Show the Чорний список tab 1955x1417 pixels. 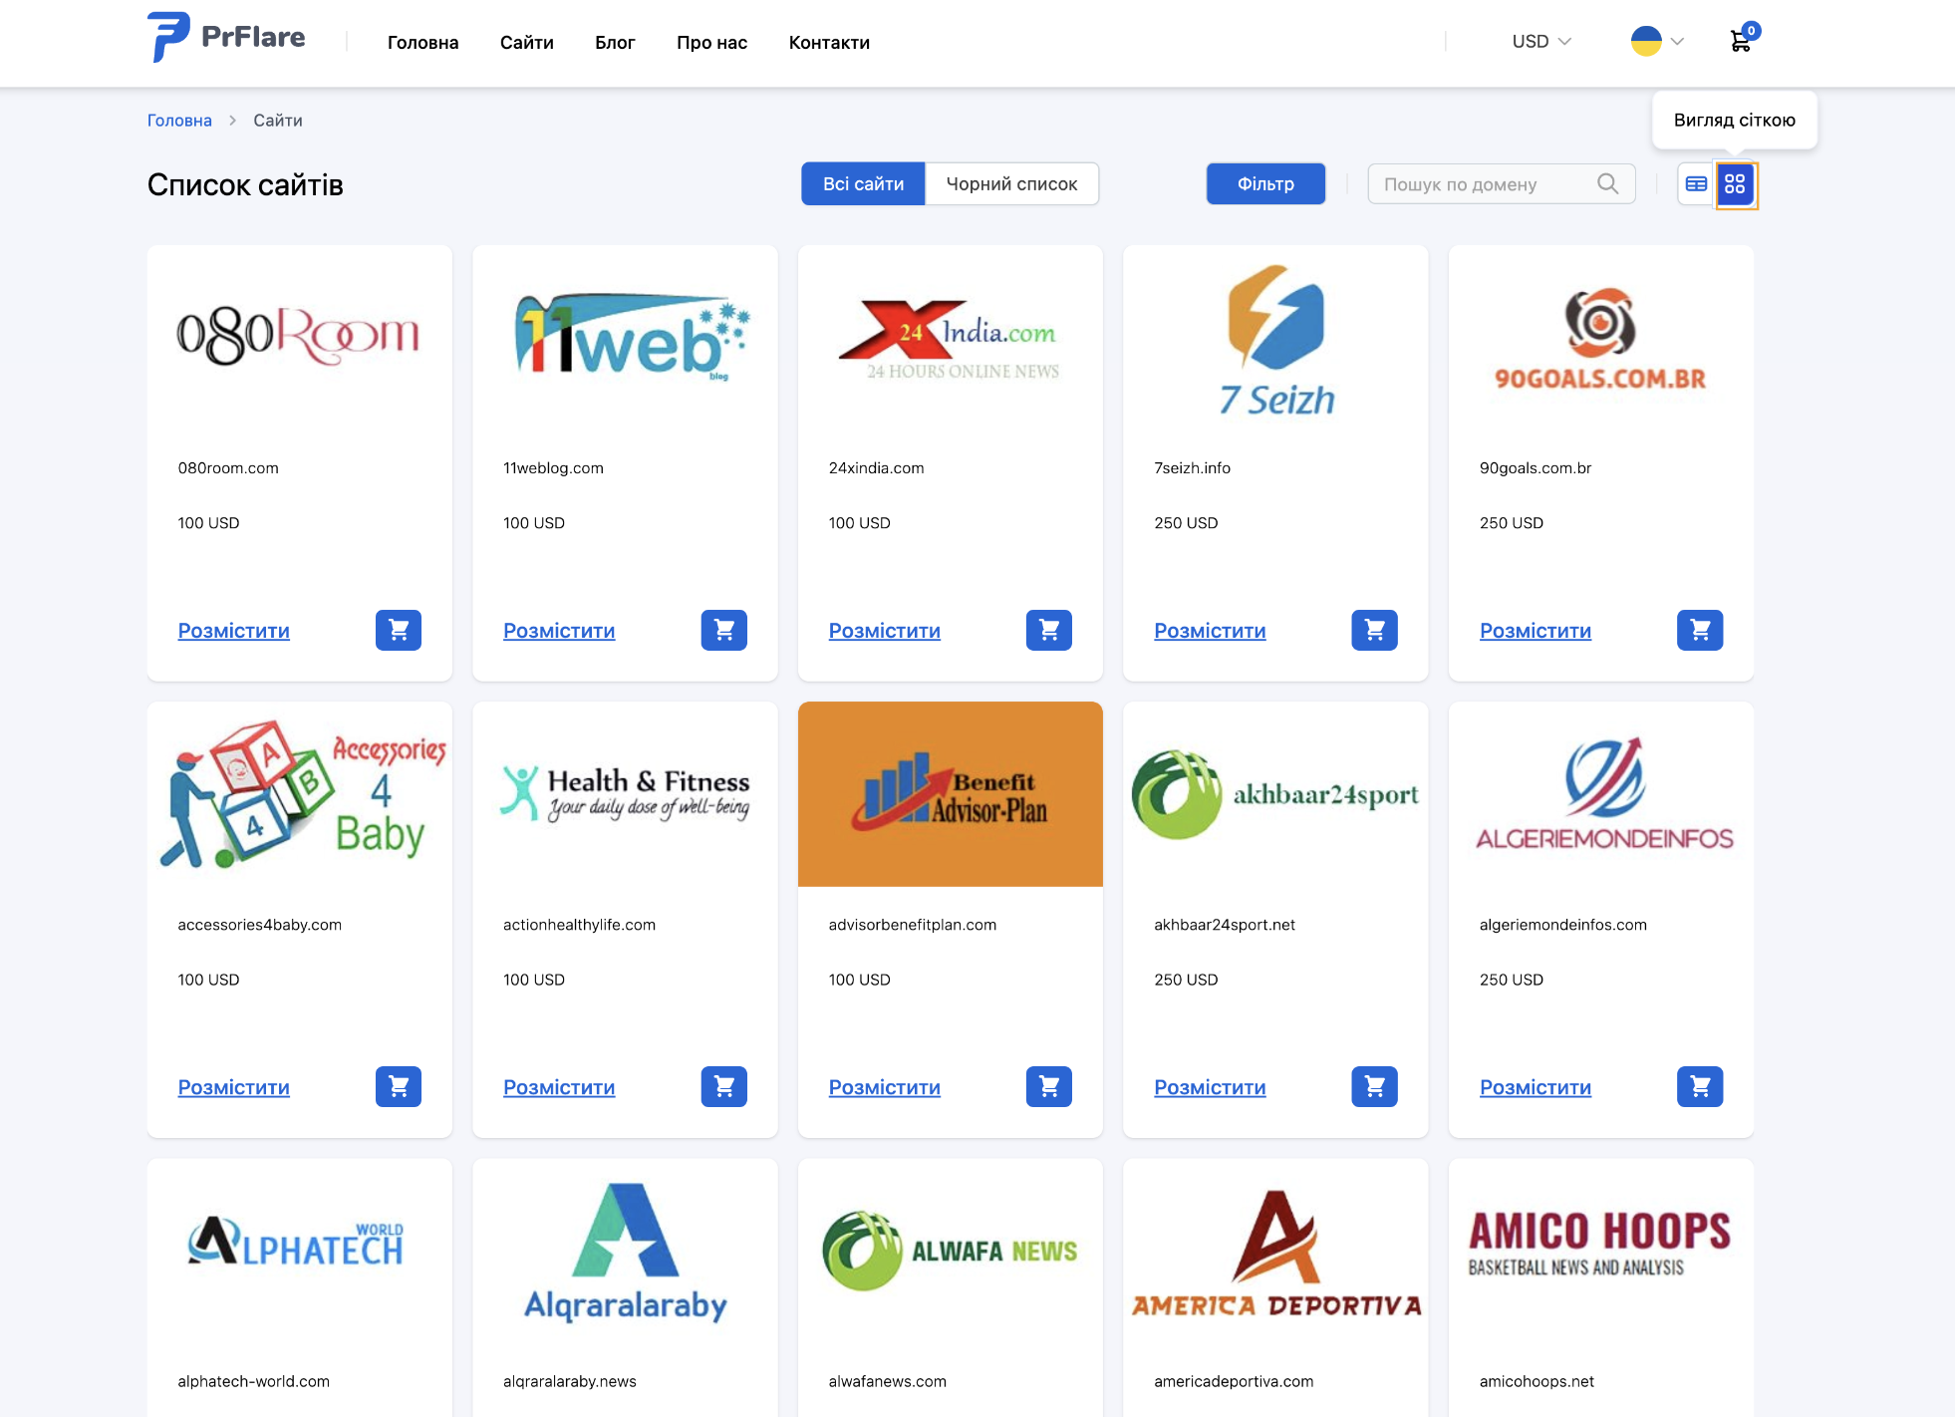coord(1011,184)
